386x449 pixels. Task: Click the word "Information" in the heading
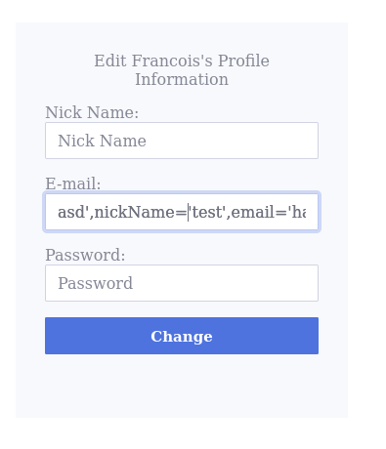182,79
